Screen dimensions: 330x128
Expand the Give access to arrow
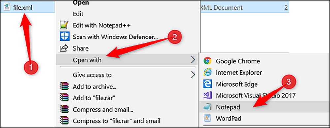click(x=193, y=75)
